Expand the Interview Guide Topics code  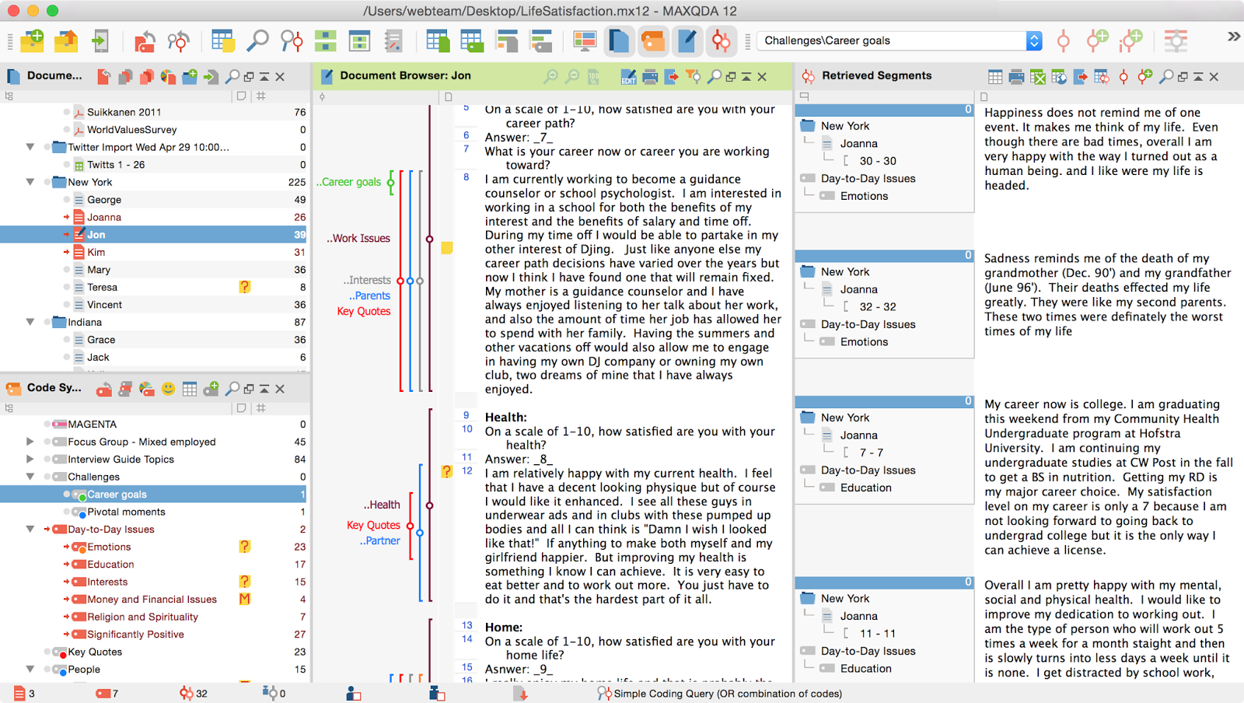point(30,460)
